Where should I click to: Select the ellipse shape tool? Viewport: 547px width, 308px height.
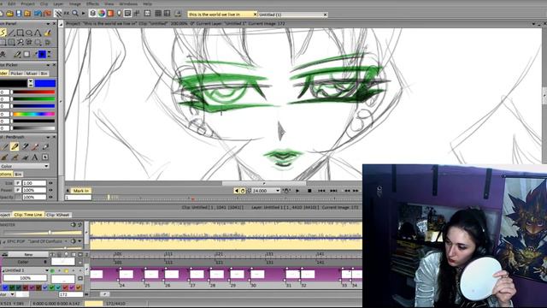[29, 33]
